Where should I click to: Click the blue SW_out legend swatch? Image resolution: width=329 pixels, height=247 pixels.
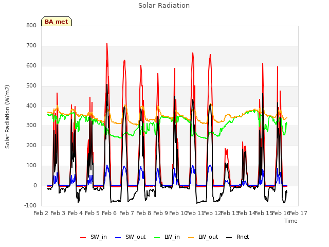(x=118, y=238)
